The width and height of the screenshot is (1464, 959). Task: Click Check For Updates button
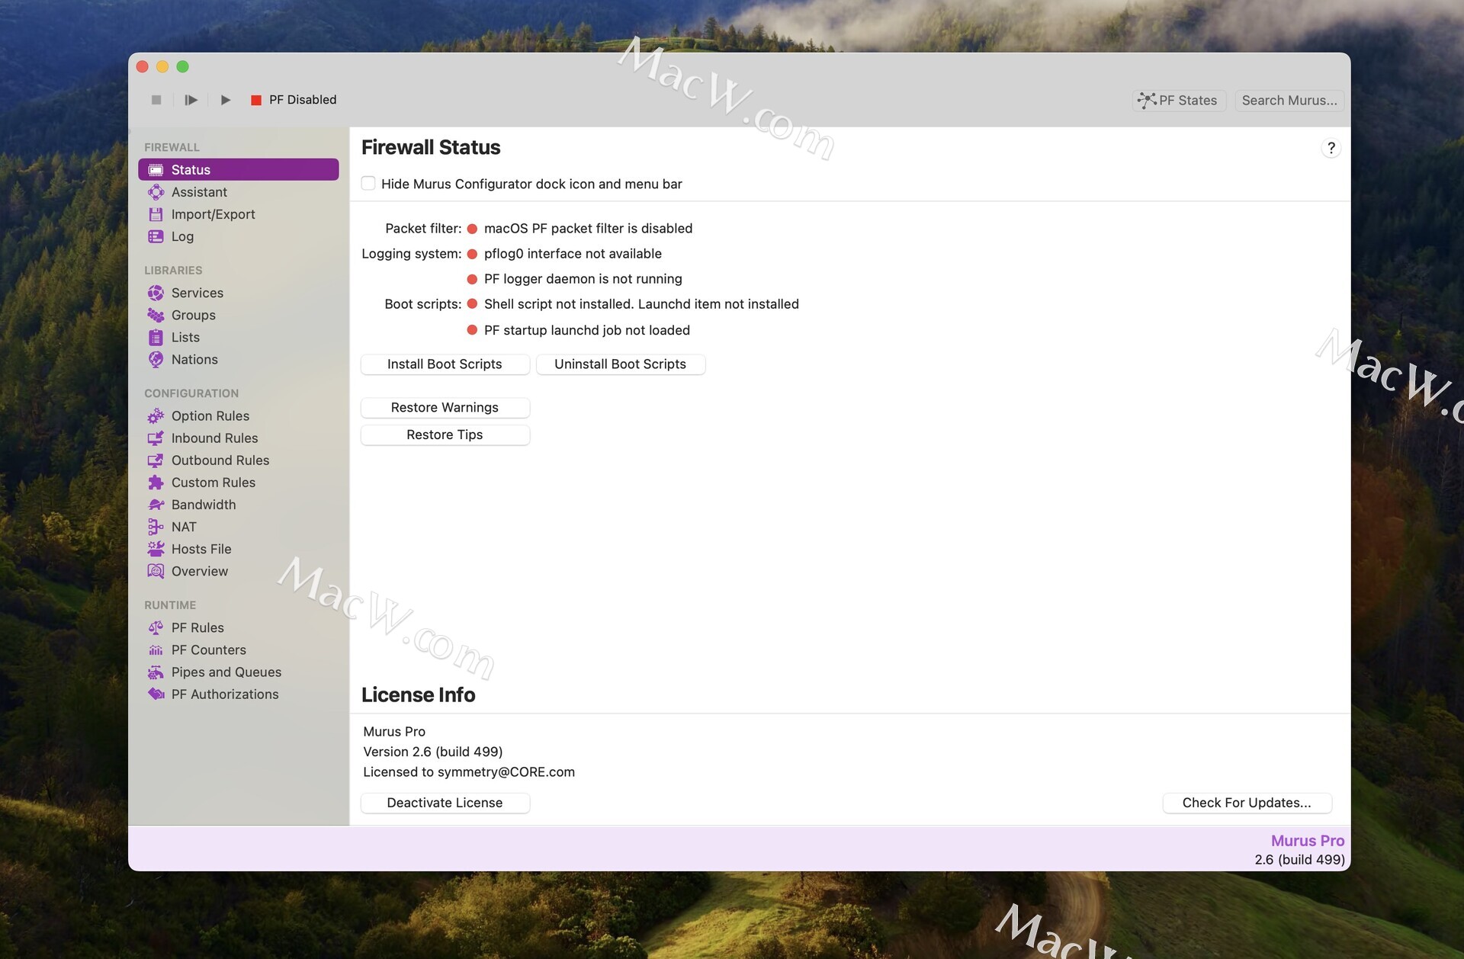pos(1246,803)
